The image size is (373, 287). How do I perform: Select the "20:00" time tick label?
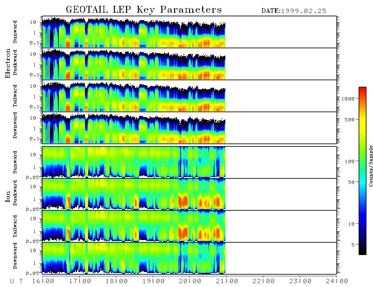pos(190,281)
